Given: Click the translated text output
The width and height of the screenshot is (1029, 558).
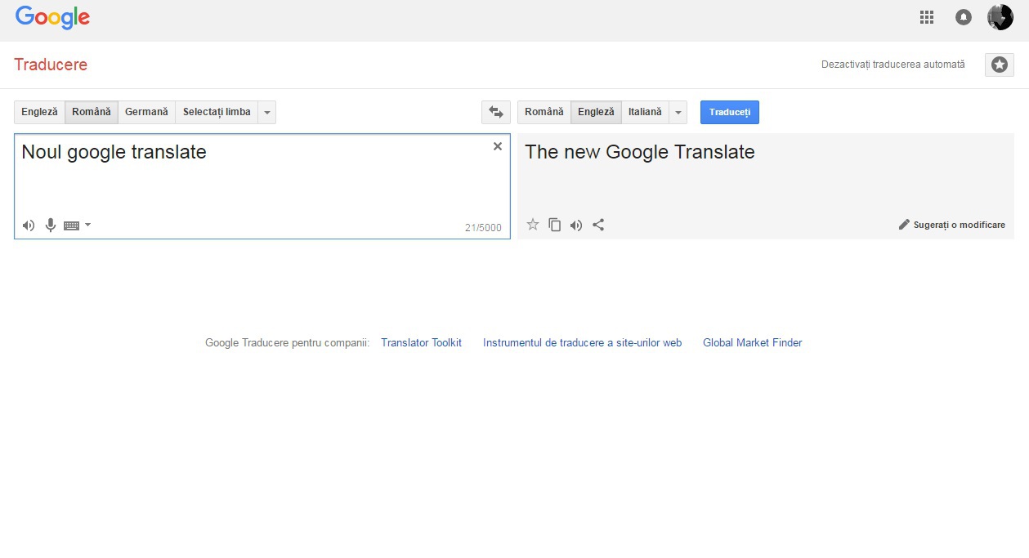Looking at the screenshot, I should [x=640, y=152].
